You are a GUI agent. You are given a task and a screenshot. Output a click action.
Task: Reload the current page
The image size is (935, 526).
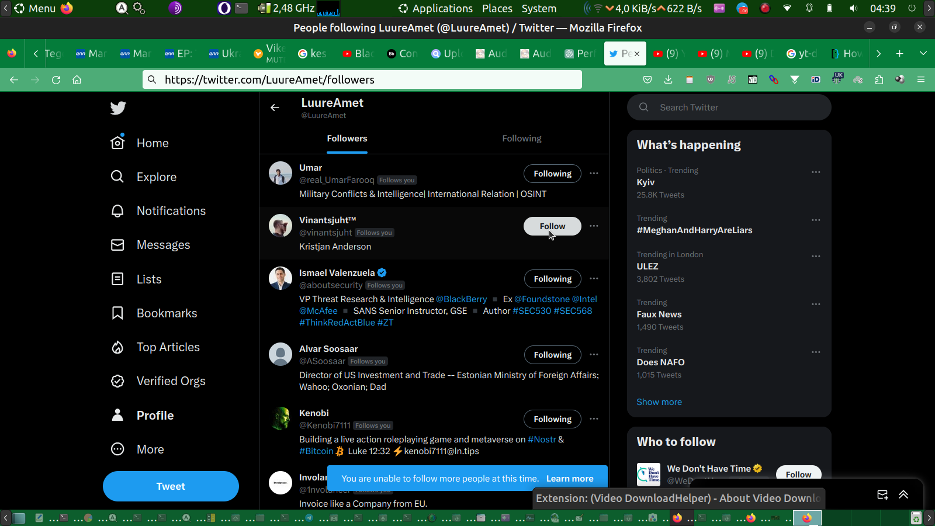click(x=56, y=79)
